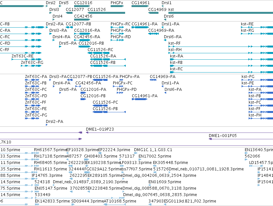Image resolution: width=273 pixels, height=206 pixels.
Task: Click protein kst-PH label
Action: click(x=255, y=115)
